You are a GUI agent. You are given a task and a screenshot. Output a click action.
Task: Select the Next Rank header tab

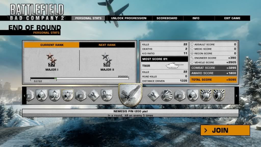pos(107,45)
